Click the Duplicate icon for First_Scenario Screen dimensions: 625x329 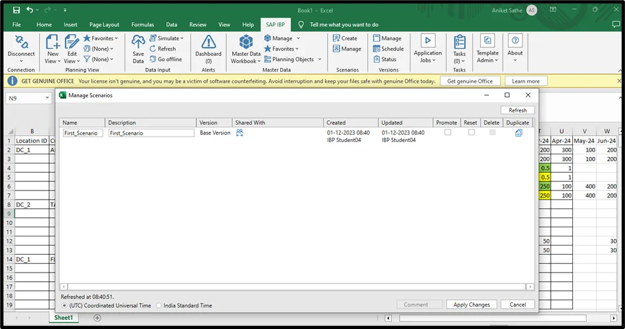[x=518, y=133]
